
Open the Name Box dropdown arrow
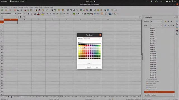pos(15,17)
